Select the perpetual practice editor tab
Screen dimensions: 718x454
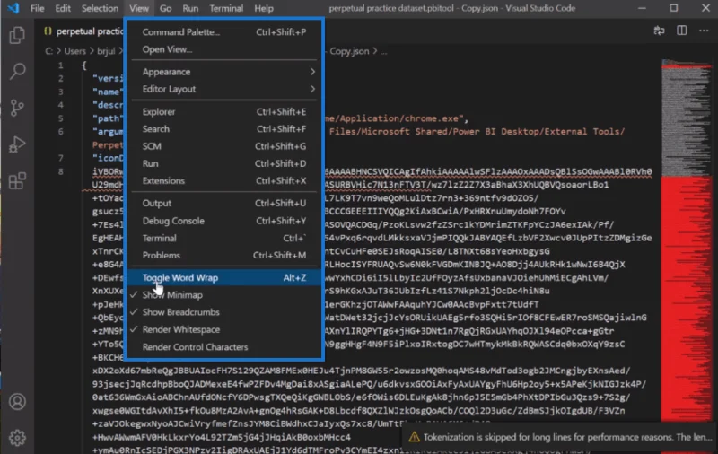coord(83,31)
